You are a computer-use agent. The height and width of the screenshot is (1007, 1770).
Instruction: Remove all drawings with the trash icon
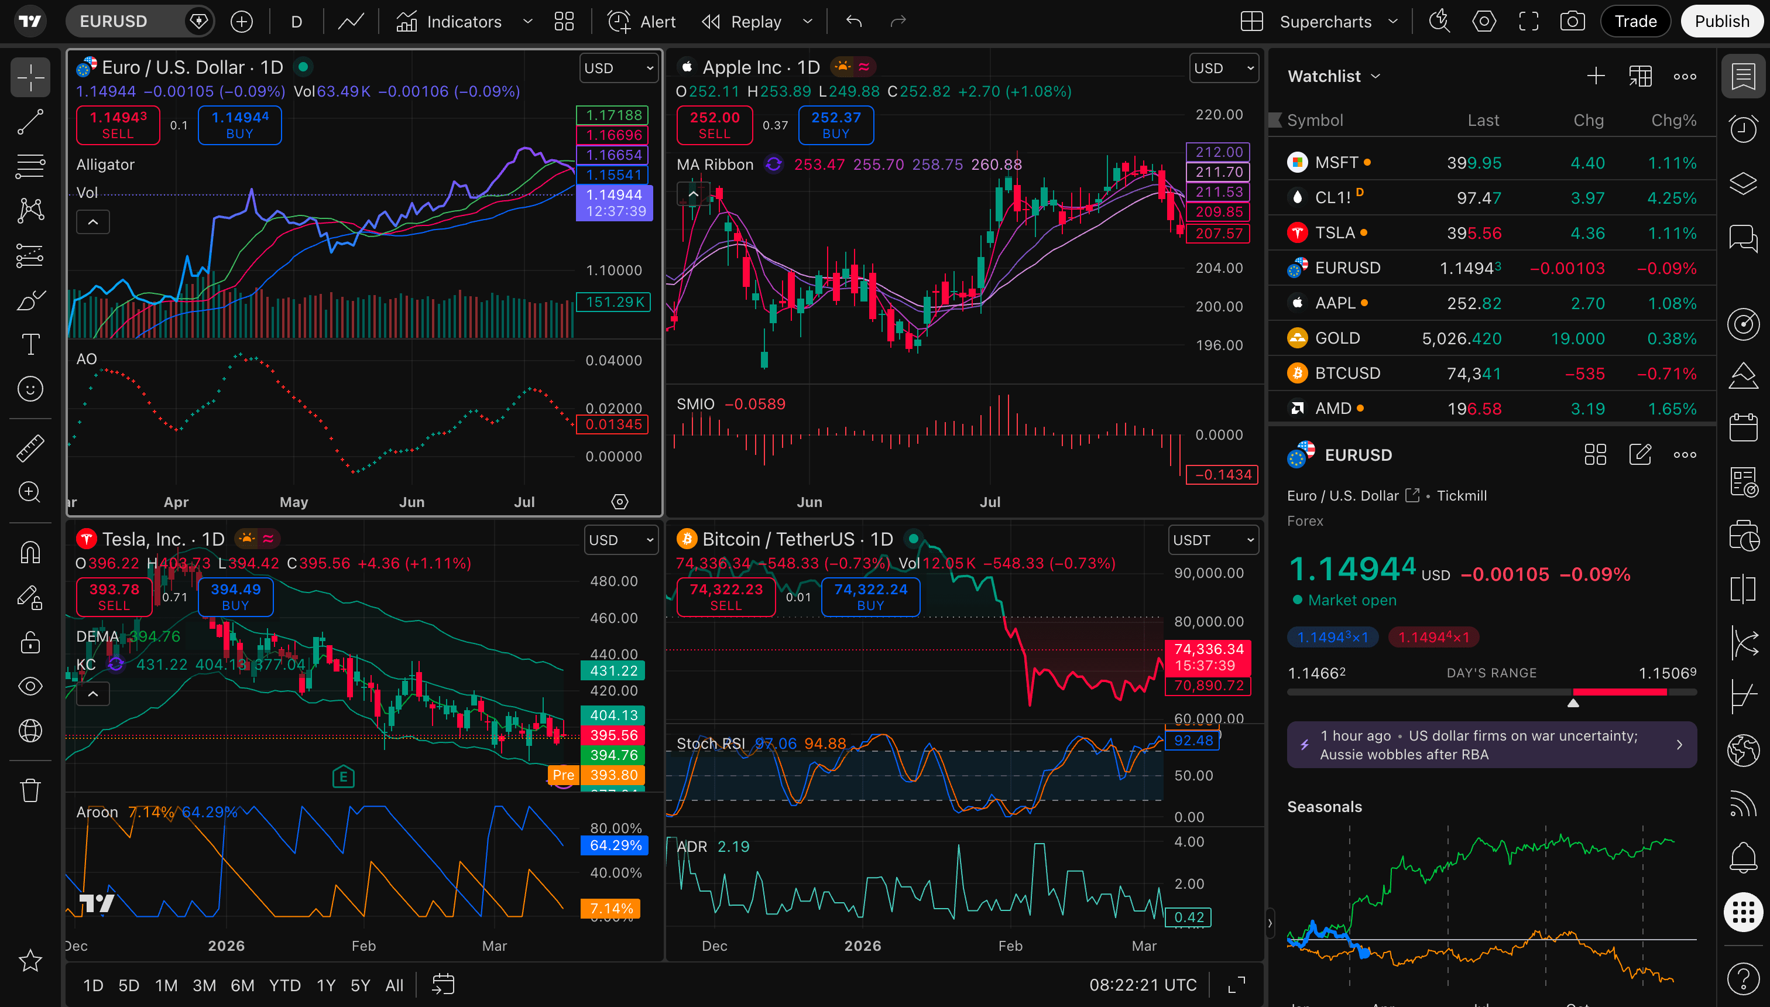[30, 789]
